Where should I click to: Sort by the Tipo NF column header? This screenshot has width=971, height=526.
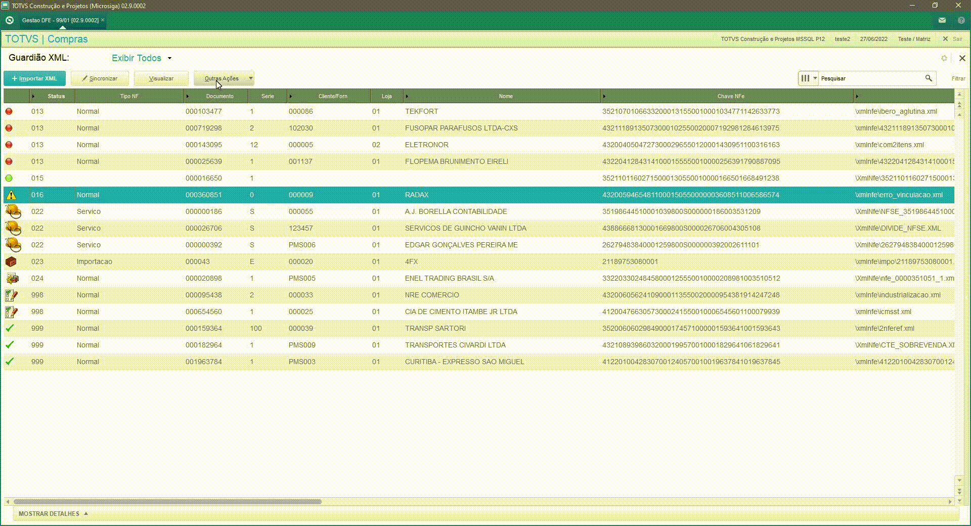[x=129, y=96]
